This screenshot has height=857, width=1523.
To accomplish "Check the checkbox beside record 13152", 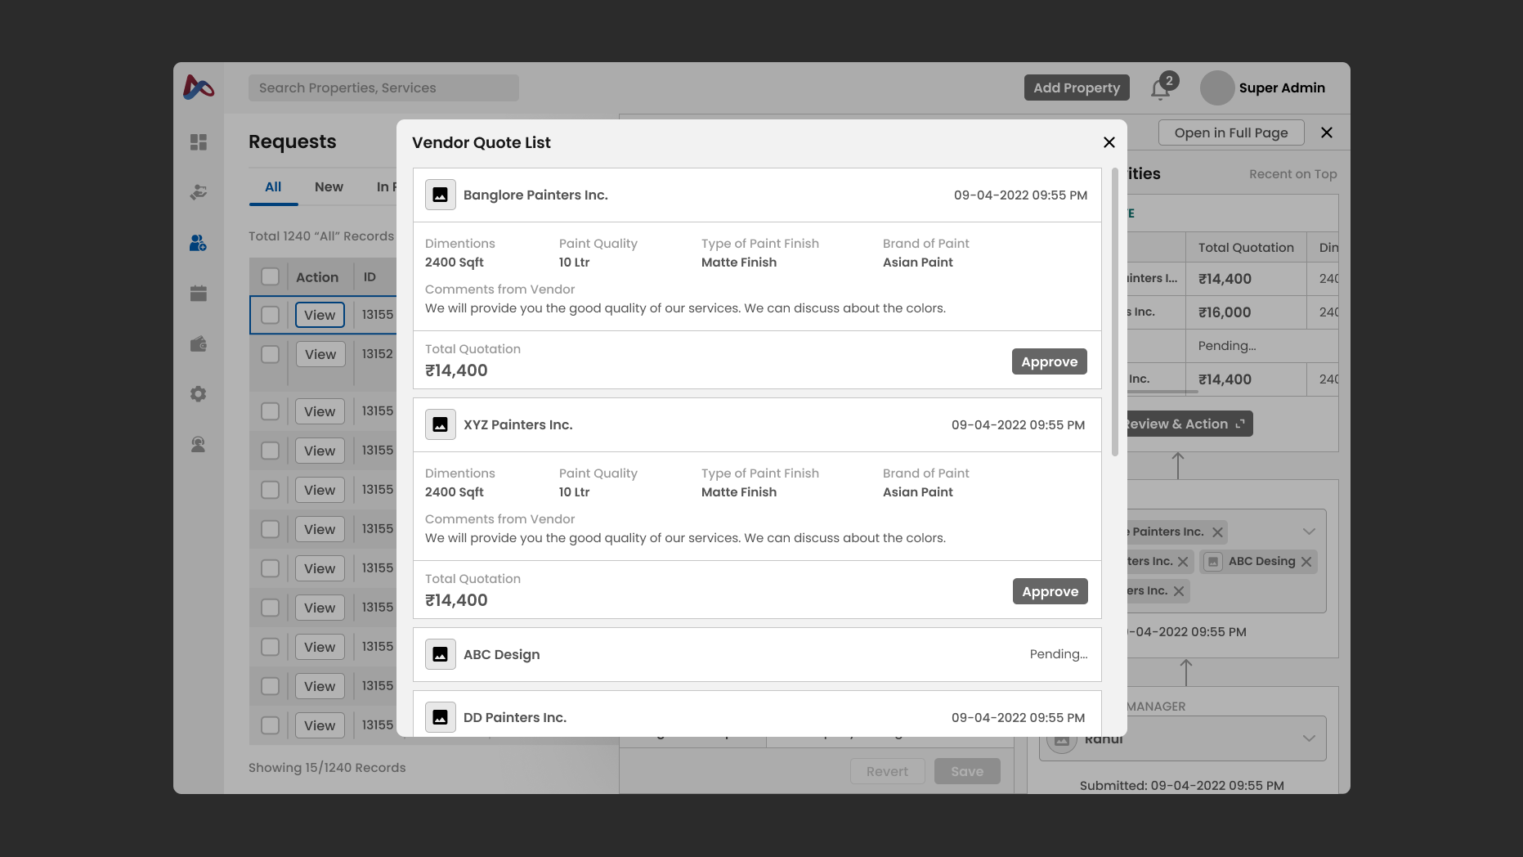I will (270, 354).
